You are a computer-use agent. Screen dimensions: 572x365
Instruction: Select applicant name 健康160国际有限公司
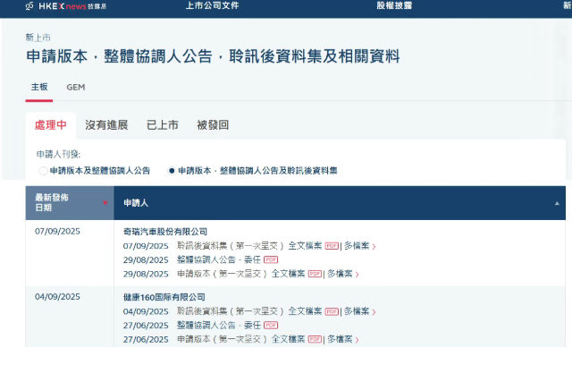[x=164, y=298]
